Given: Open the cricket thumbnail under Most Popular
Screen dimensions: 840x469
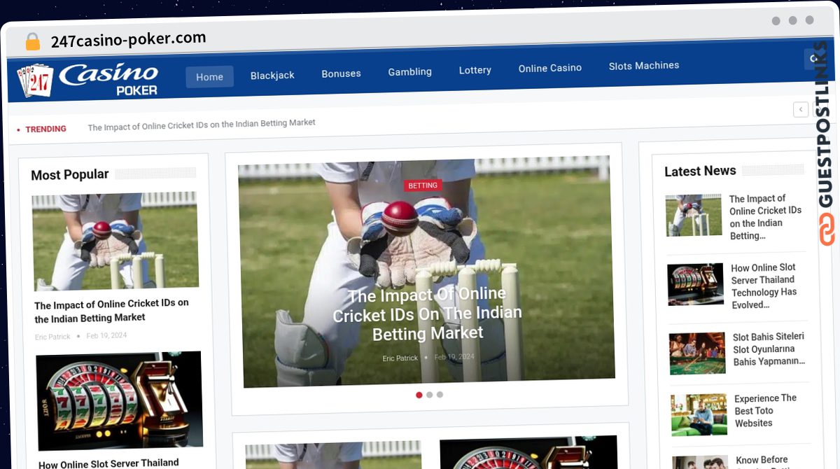Looking at the screenshot, I should [x=115, y=241].
